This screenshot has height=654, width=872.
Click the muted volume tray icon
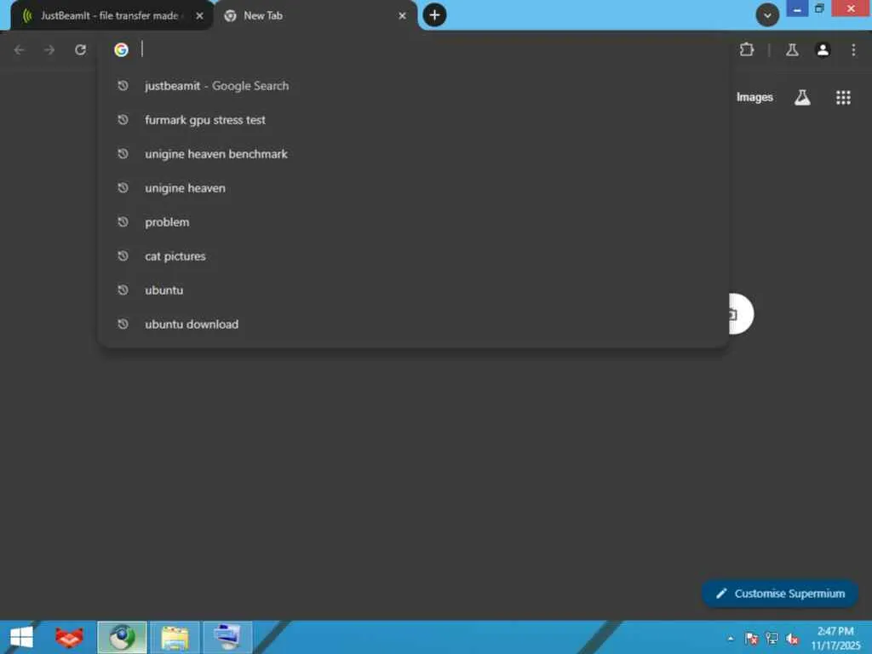793,639
